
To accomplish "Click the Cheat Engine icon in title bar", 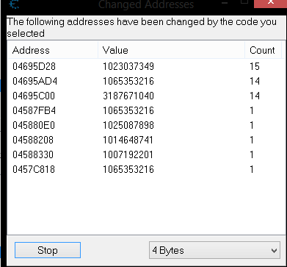I will [x=14, y=4].
